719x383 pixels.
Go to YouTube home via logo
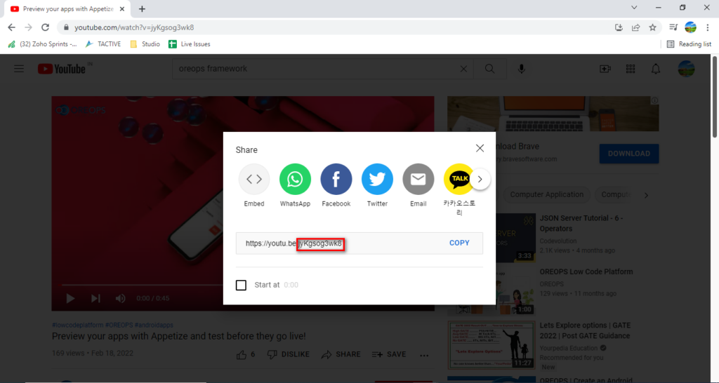click(x=62, y=69)
